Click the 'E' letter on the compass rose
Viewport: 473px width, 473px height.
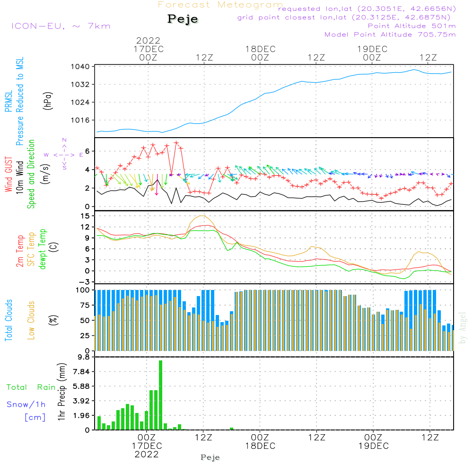tap(81, 155)
